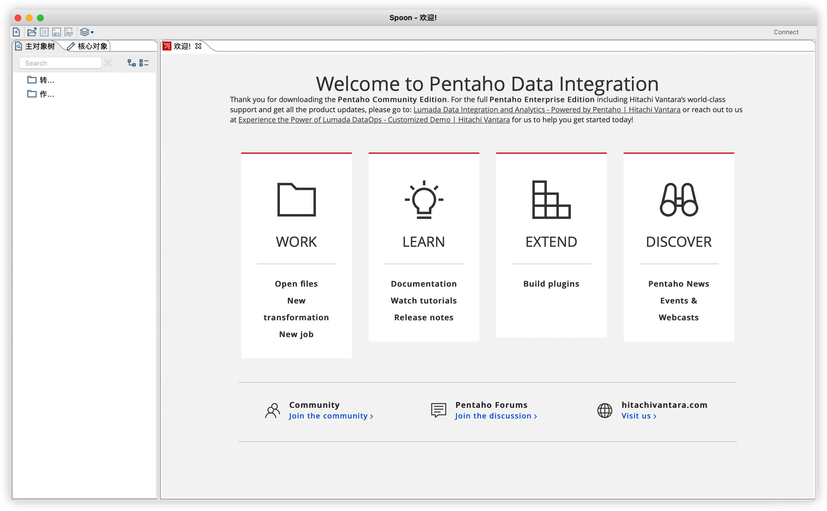Click the Save toolbar icon
Viewport: 827px width, 511px height.
click(58, 31)
